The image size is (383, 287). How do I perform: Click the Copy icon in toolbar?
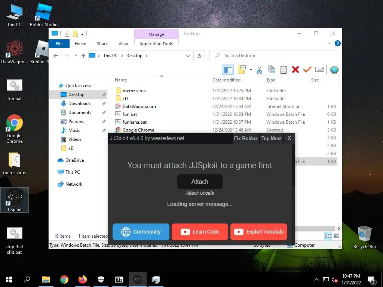(x=272, y=70)
